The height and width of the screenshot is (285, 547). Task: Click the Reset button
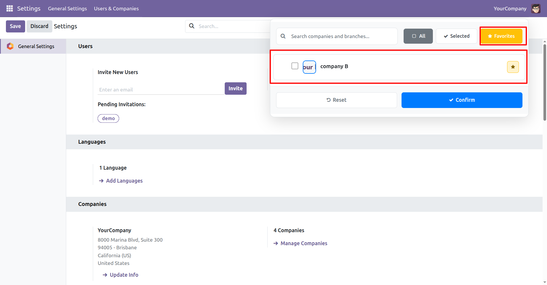click(x=336, y=100)
